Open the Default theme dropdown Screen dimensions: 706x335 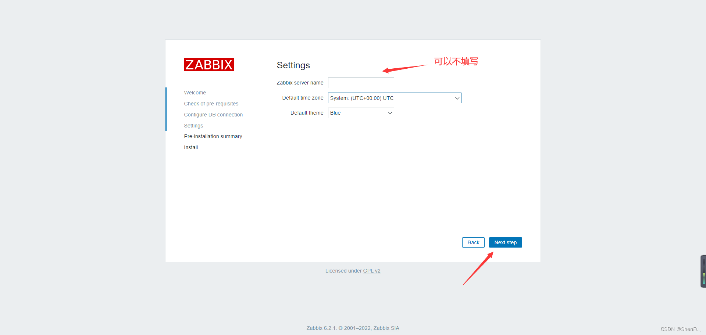pos(361,113)
